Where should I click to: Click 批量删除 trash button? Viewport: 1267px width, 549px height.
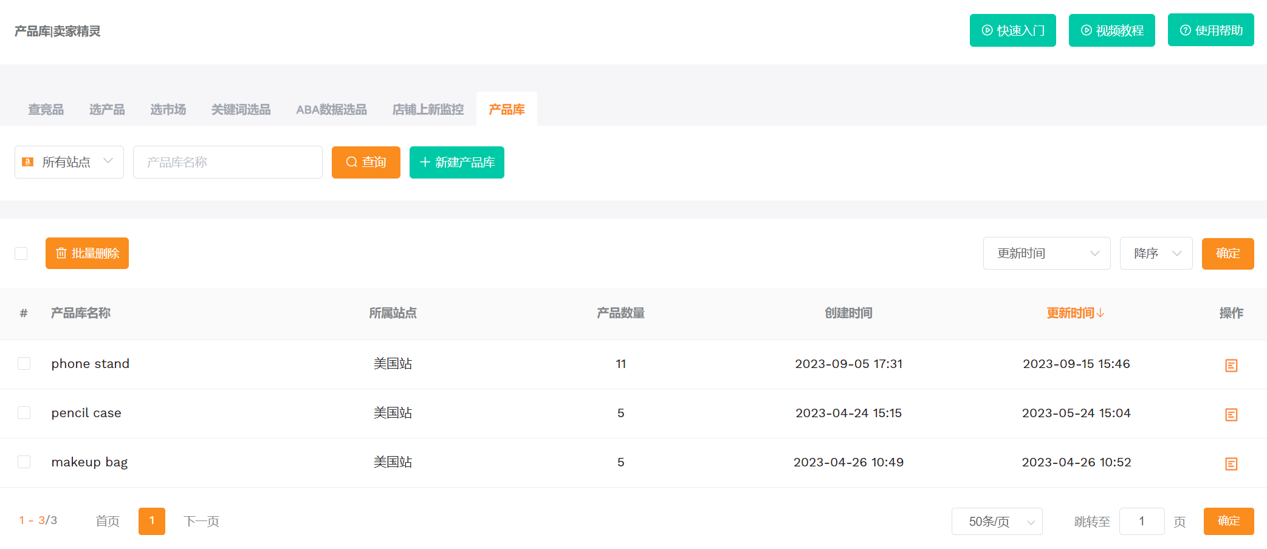click(x=87, y=253)
